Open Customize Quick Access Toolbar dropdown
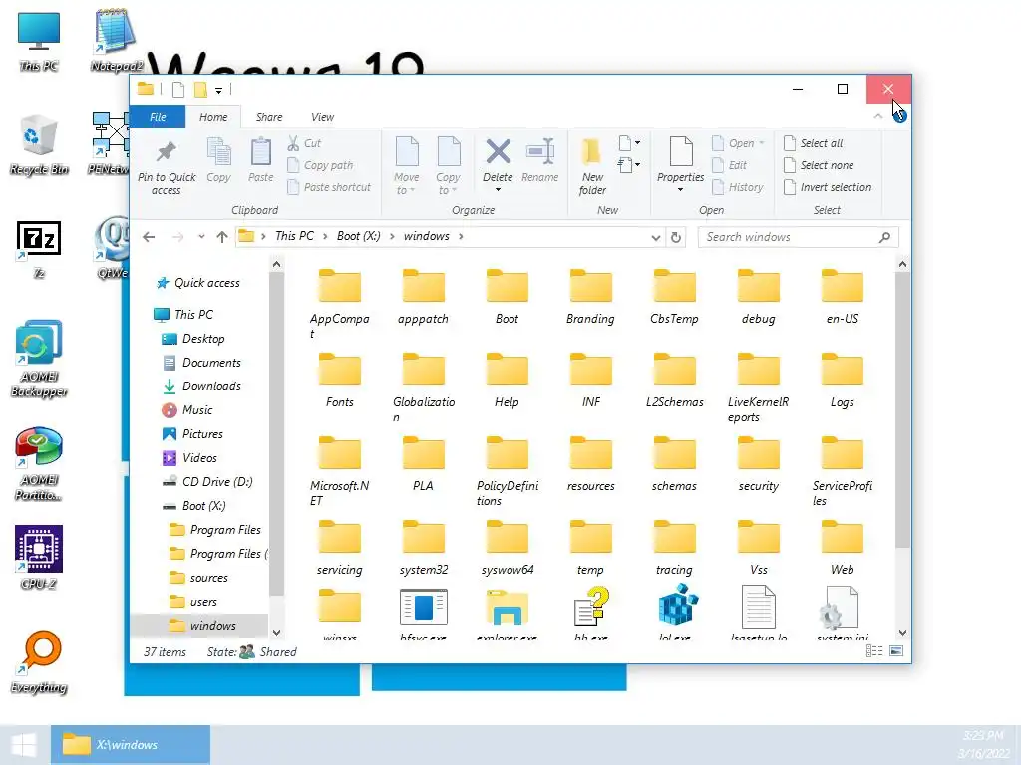 pos(218,90)
